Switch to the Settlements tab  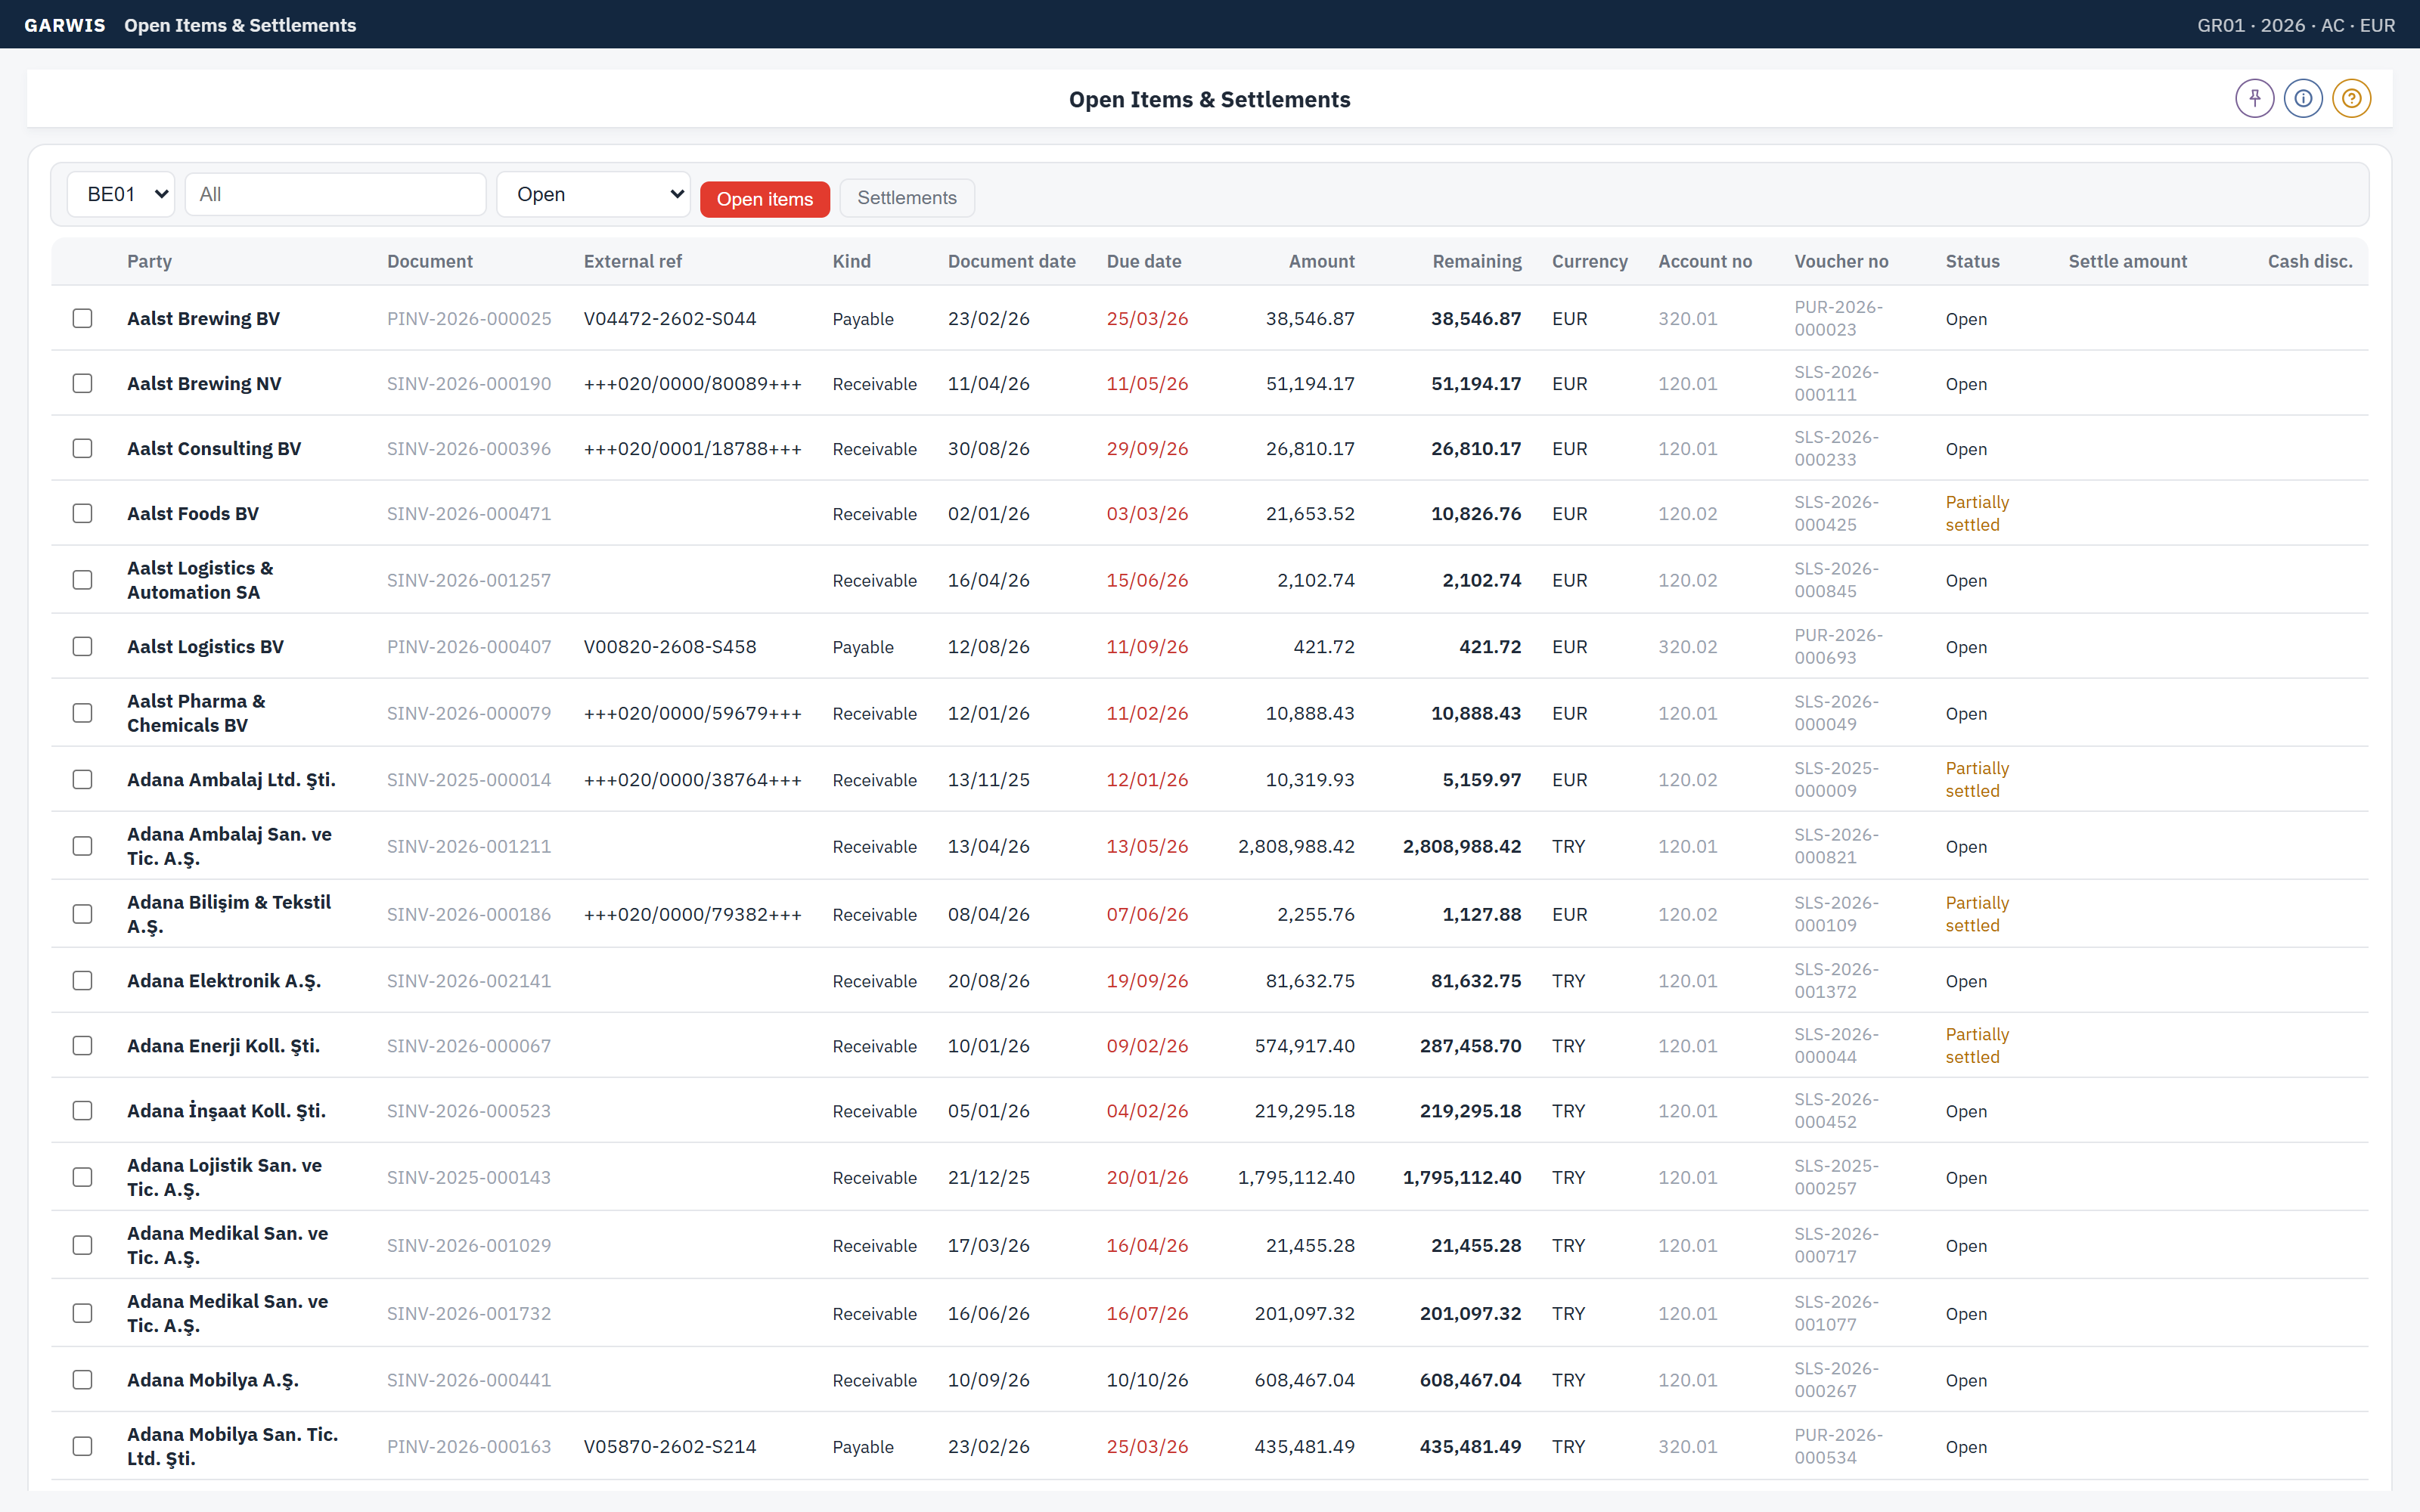(906, 198)
